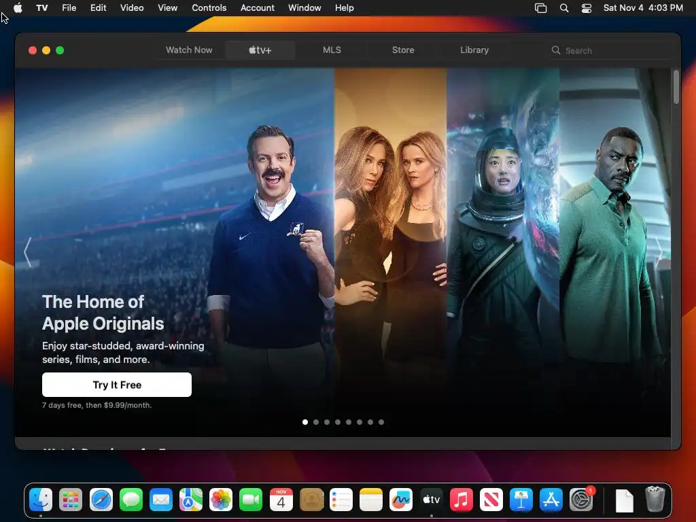Open Spotlight search in menu bar

point(564,8)
